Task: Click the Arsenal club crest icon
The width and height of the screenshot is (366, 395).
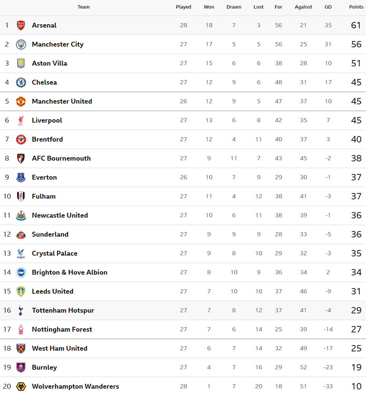Action: [x=21, y=25]
